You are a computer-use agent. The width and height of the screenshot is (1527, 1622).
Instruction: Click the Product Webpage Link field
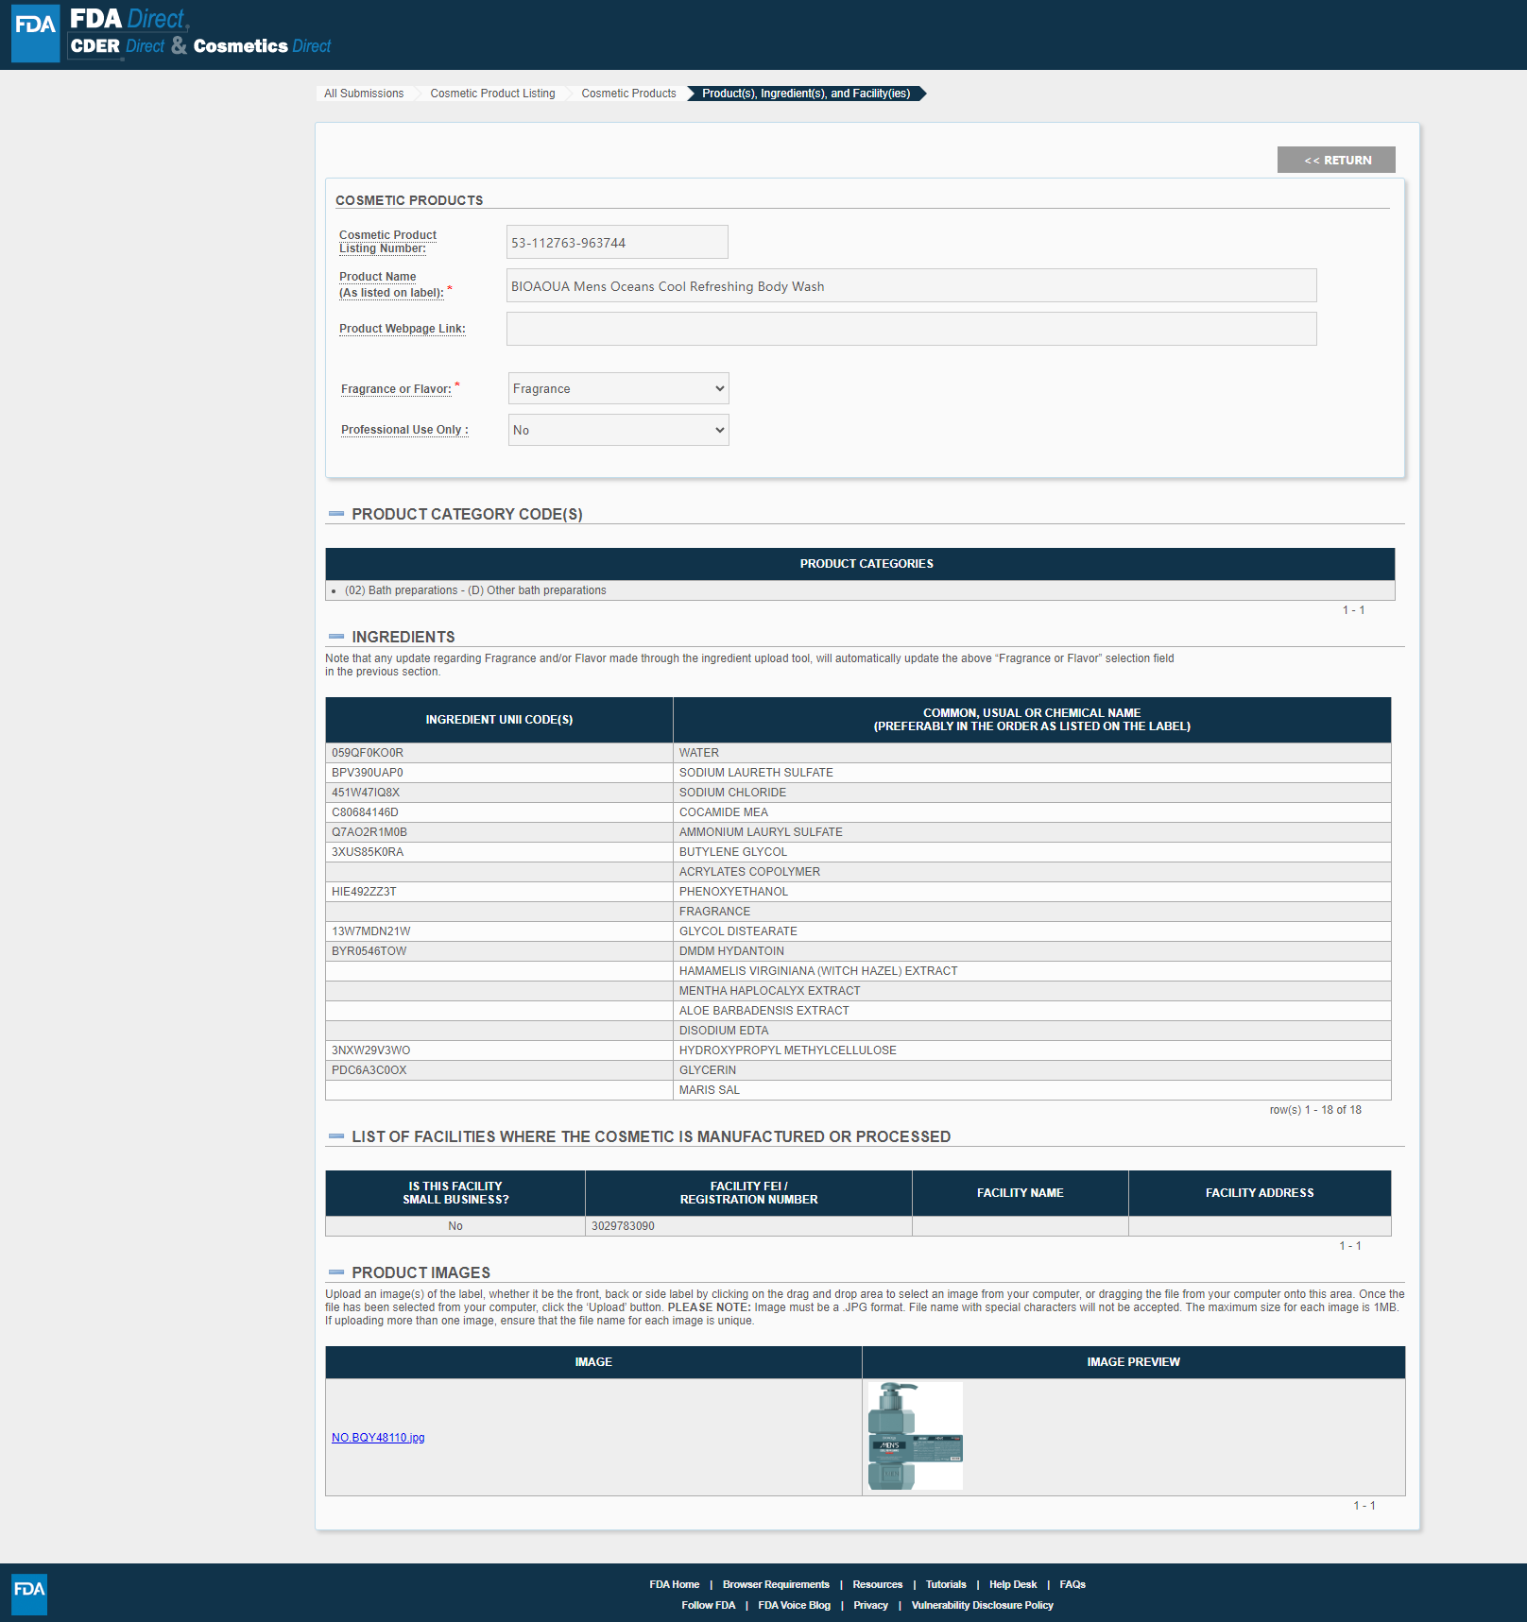coord(911,329)
